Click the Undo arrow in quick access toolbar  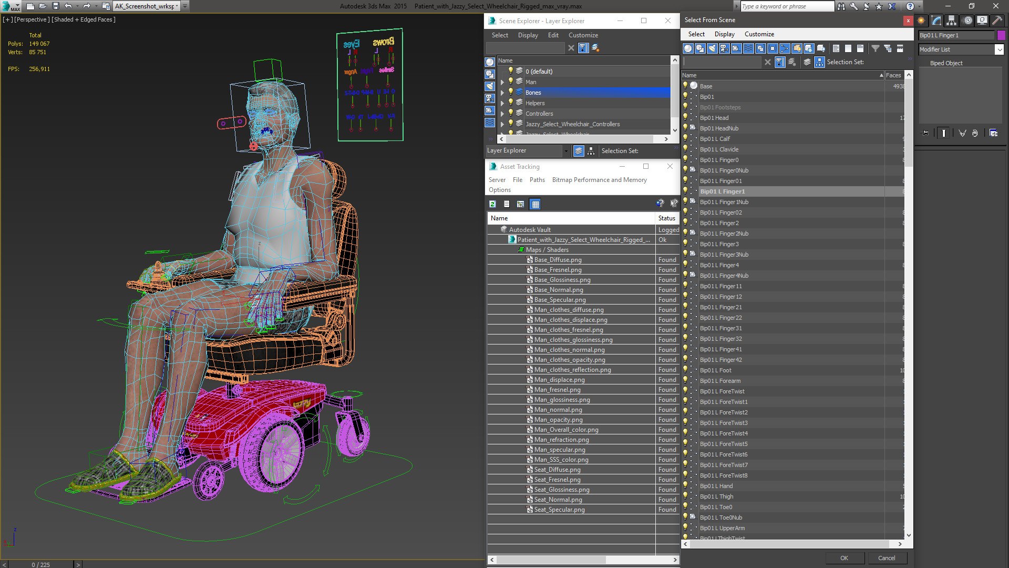pyautogui.click(x=68, y=6)
